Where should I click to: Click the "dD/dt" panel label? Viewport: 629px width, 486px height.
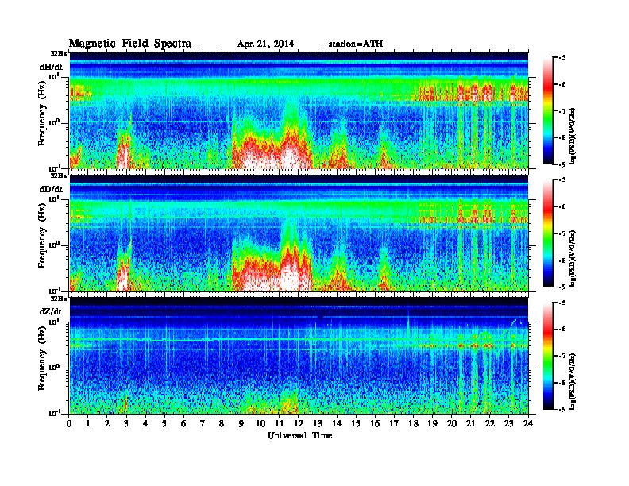coord(51,189)
